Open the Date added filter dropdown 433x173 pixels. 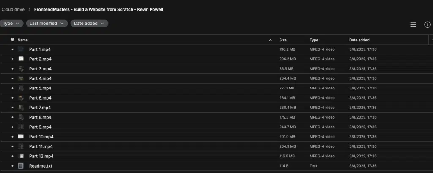tap(89, 23)
